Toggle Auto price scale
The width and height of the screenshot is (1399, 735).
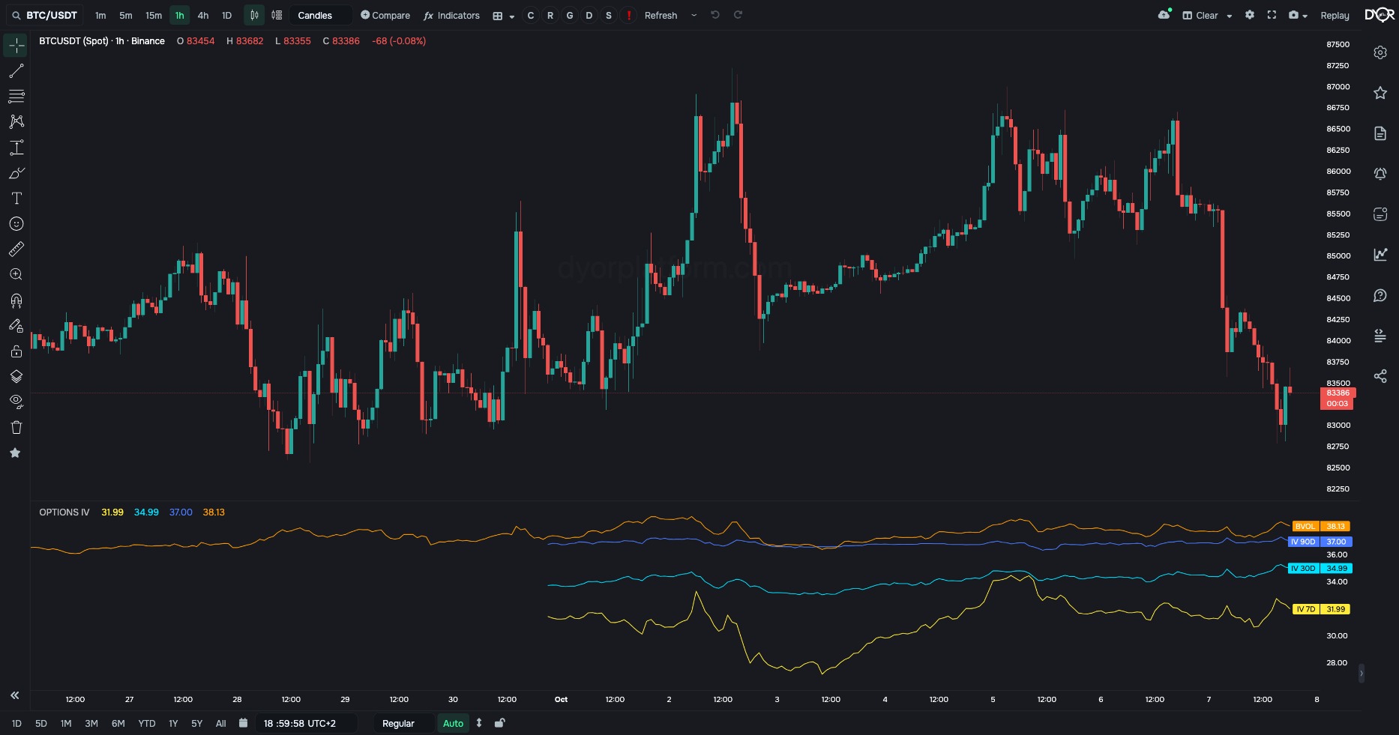click(x=453, y=723)
